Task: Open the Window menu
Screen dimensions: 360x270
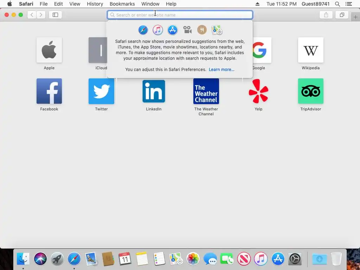Action: pyautogui.click(x=150, y=4)
